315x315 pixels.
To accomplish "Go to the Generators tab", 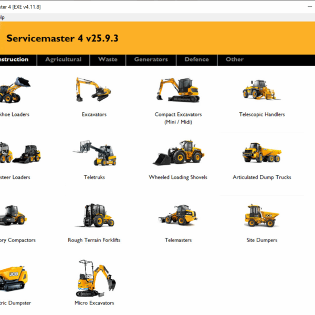I will click(151, 60).
